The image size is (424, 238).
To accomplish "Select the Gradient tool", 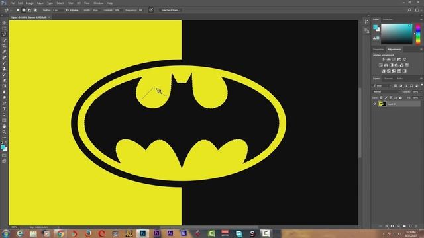I will [x=4, y=86].
